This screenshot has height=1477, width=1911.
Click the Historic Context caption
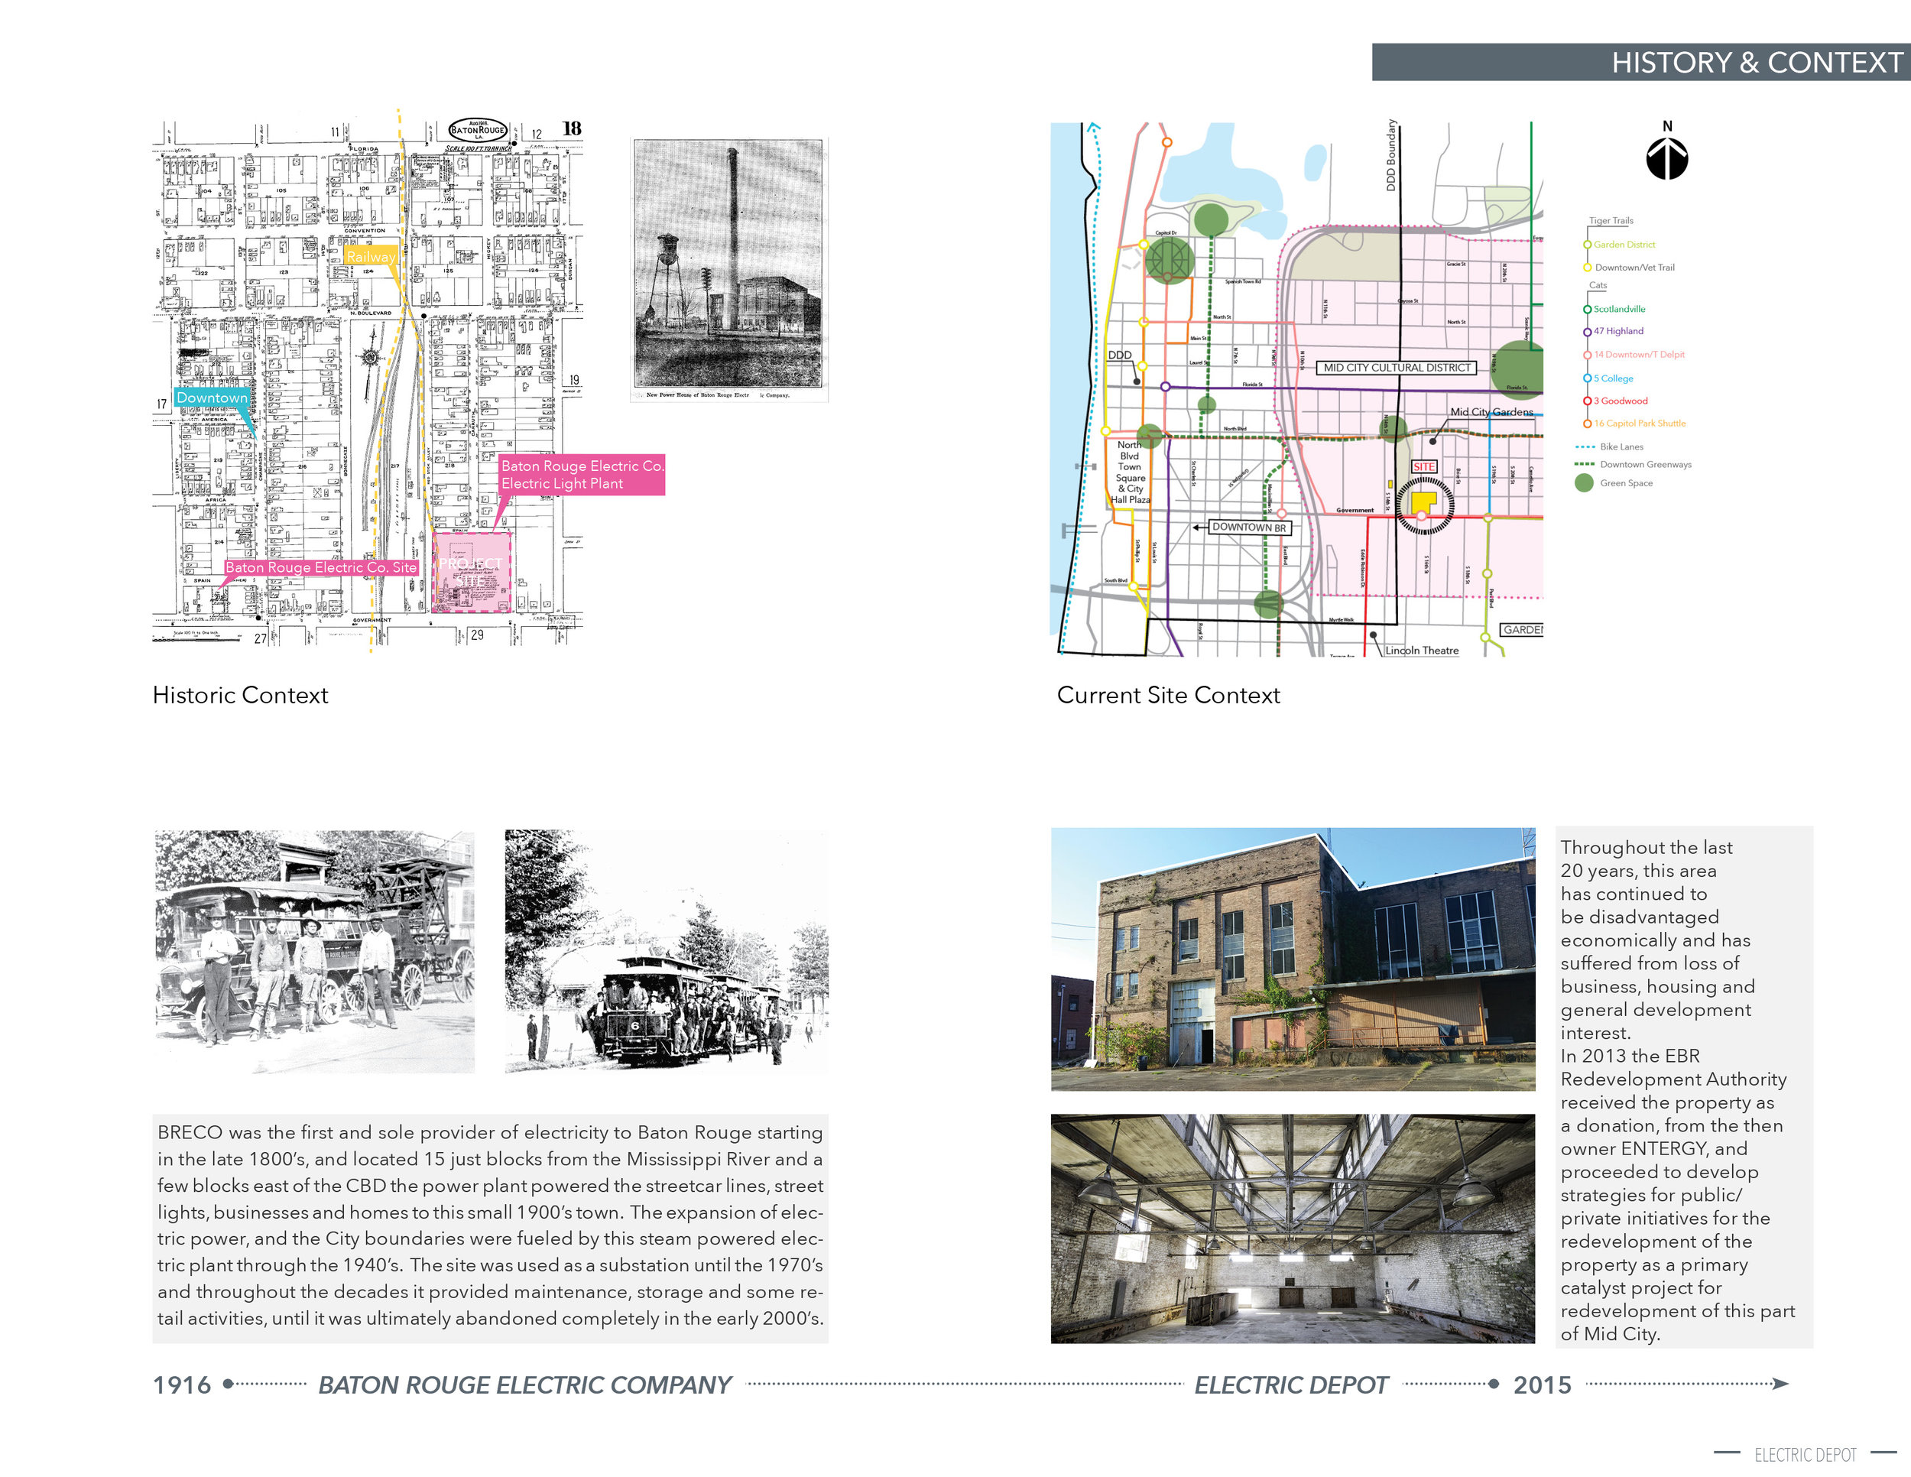click(x=241, y=695)
